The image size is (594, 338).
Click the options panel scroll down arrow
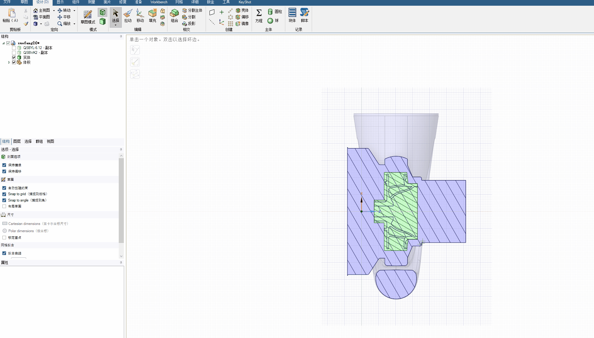point(121,256)
